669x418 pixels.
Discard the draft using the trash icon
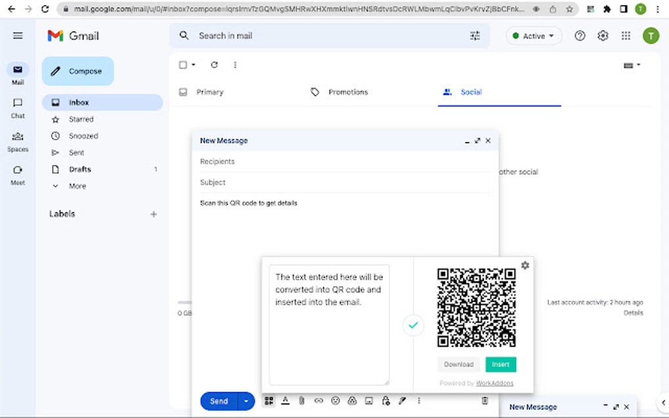click(484, 400)
